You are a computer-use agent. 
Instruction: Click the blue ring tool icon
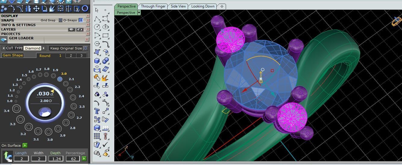point(85,9)
